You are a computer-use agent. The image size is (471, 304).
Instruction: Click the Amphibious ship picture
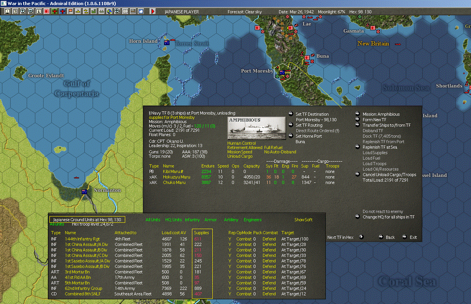256,128
